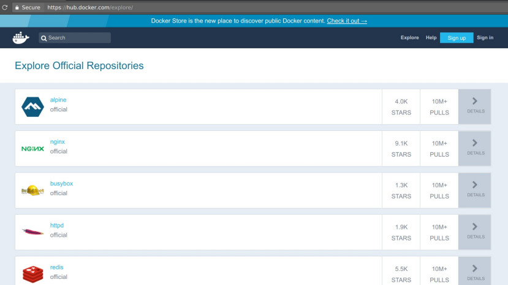The height and width of the screenshot is (285, 508).
Task: Click nginx's 10M+ pulls count
Action: [439, 143]
